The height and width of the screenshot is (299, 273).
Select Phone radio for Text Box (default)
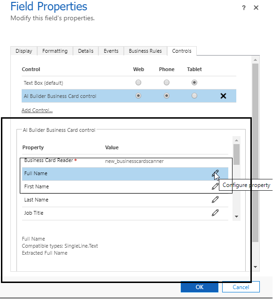(x=167, y=82)
